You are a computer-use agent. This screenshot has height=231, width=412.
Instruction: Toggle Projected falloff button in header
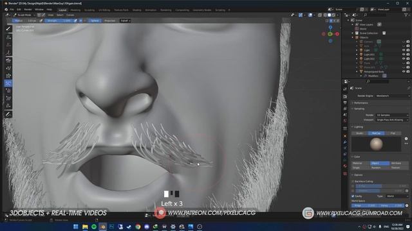pyautogui.click(x=109, y=21)
